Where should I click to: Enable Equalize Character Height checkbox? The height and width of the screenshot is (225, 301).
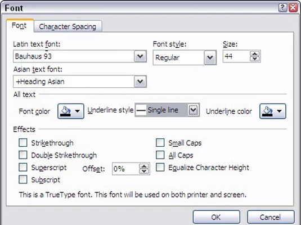[160, 167]
